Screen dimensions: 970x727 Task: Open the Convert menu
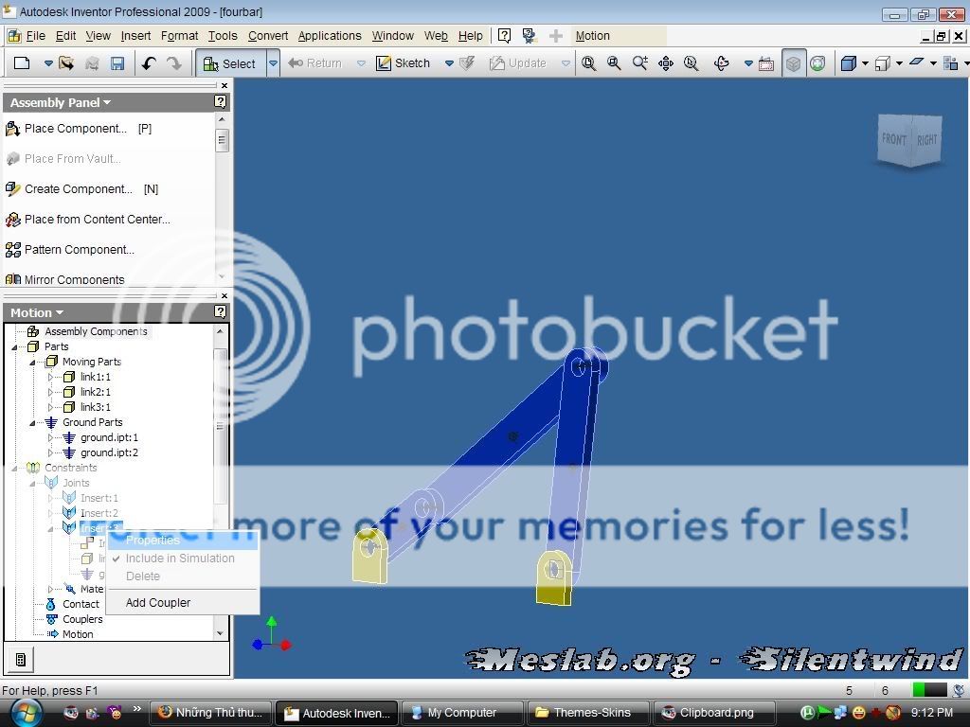pyautogui.click(x=268, y=36)
